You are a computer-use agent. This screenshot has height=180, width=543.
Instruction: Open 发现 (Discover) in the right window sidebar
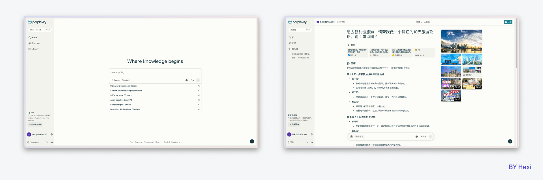pyautogui.click(x=292, y=43)
